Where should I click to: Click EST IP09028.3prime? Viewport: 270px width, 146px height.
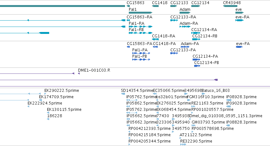(241, 103)
